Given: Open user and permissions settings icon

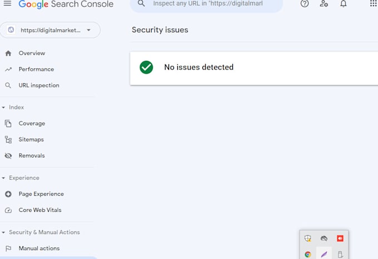Looking at the screenshot, I should (x=324, y=4).
